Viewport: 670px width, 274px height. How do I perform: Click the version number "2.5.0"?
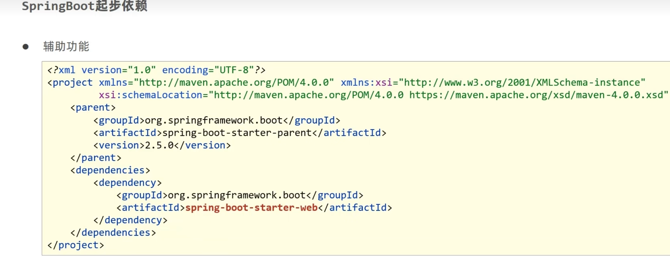point(159,145)
